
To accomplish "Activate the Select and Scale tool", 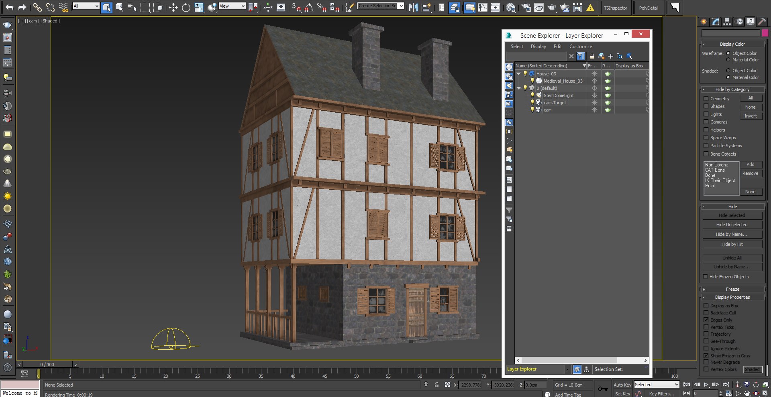I will (199, 7).
